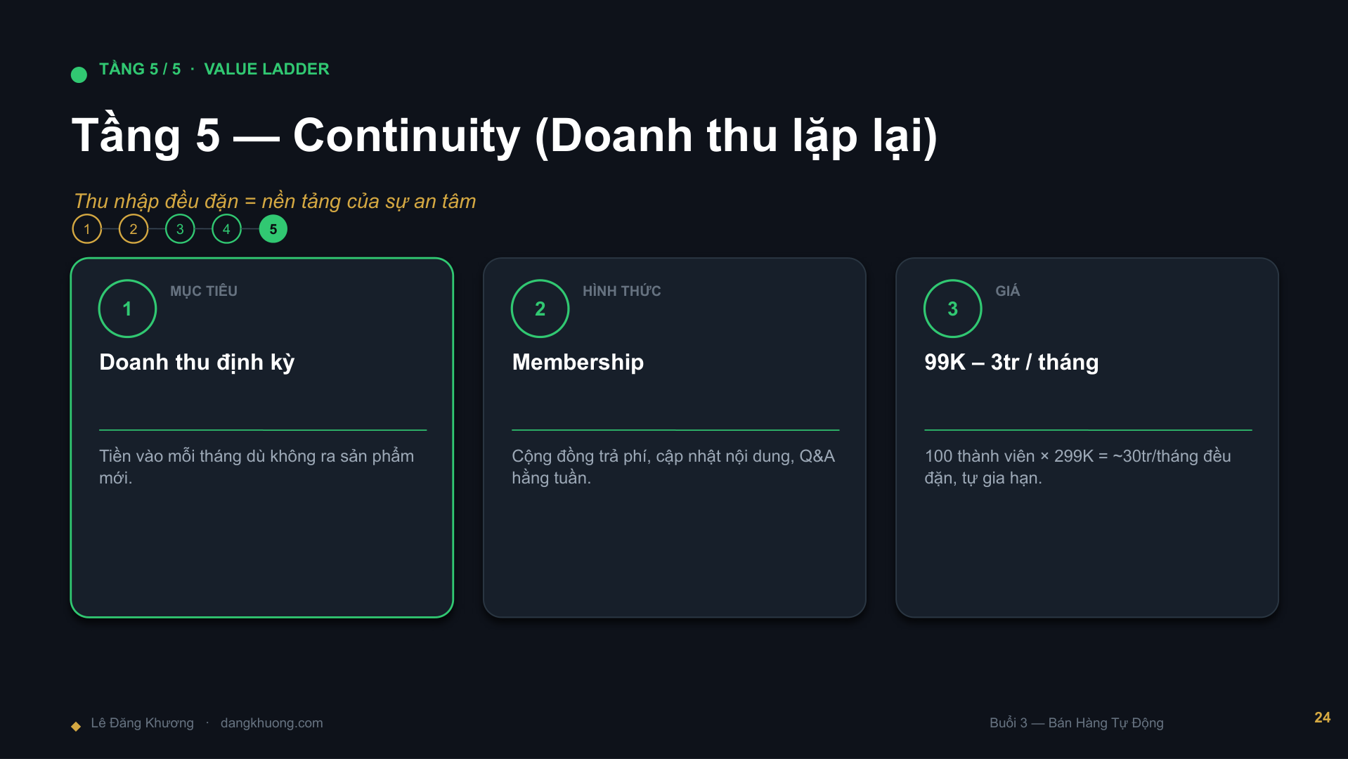The image size is (1348, 759).
Task: Click page number 24
Action: (1322, 718)
